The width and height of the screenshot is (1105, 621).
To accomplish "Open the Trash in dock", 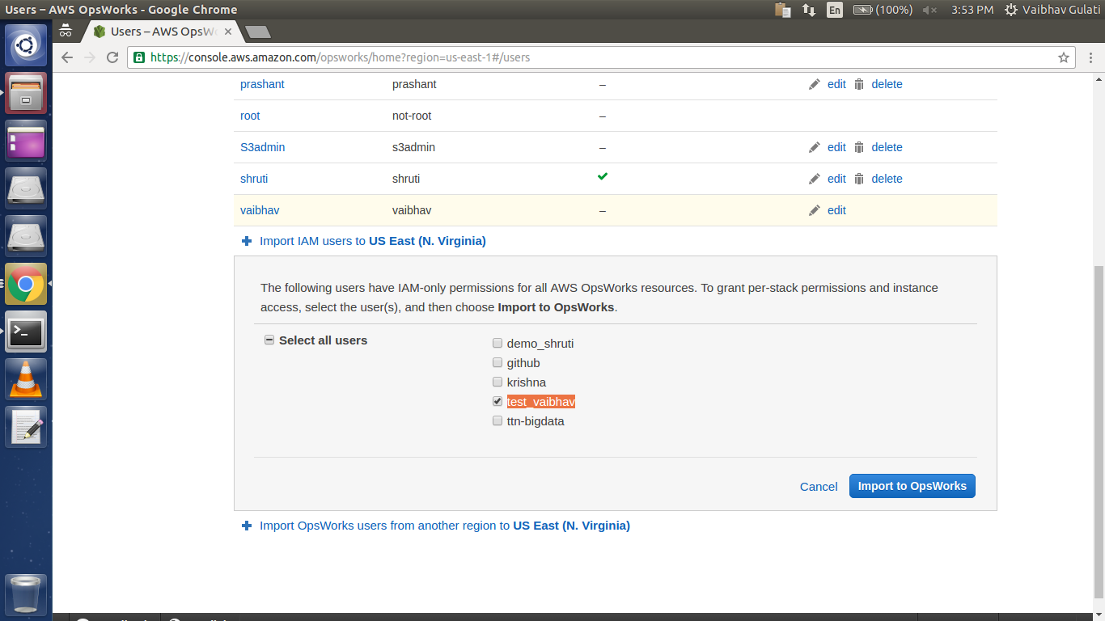I will (x=26, y=594).
